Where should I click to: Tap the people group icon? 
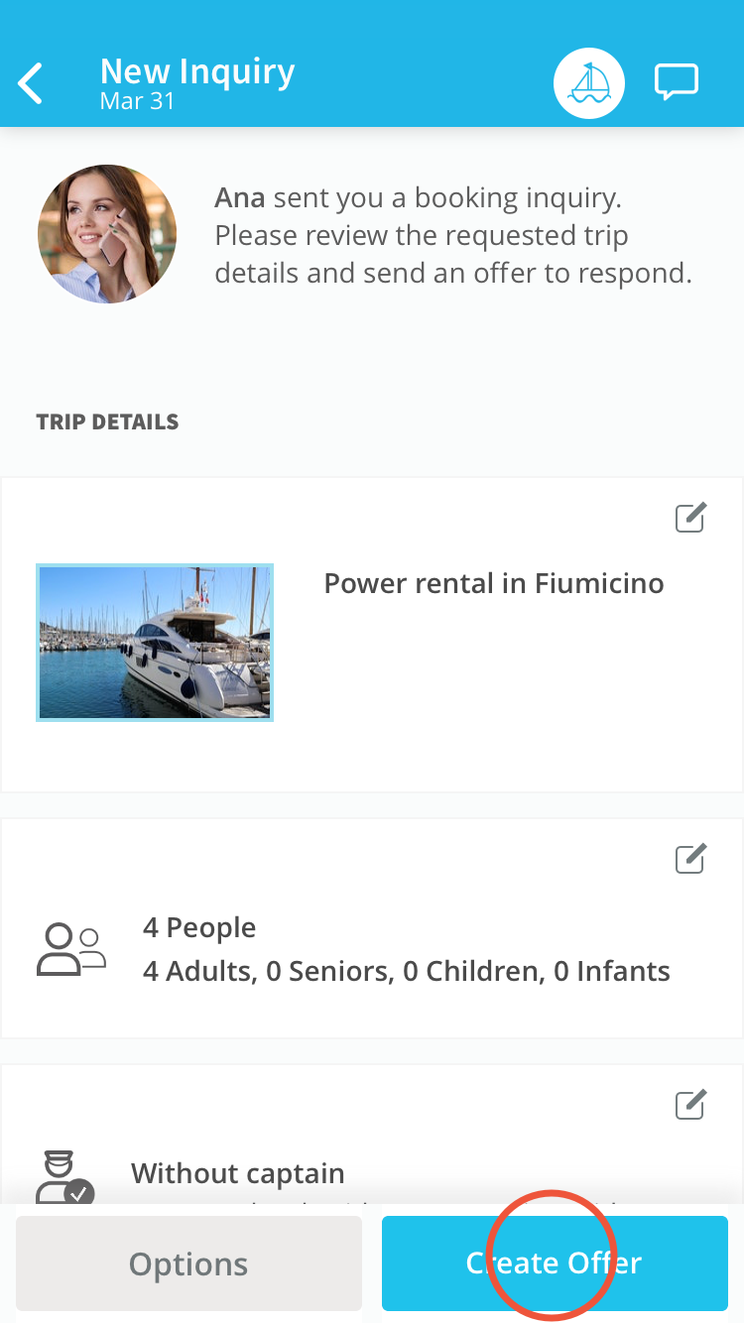pos(71,949)
